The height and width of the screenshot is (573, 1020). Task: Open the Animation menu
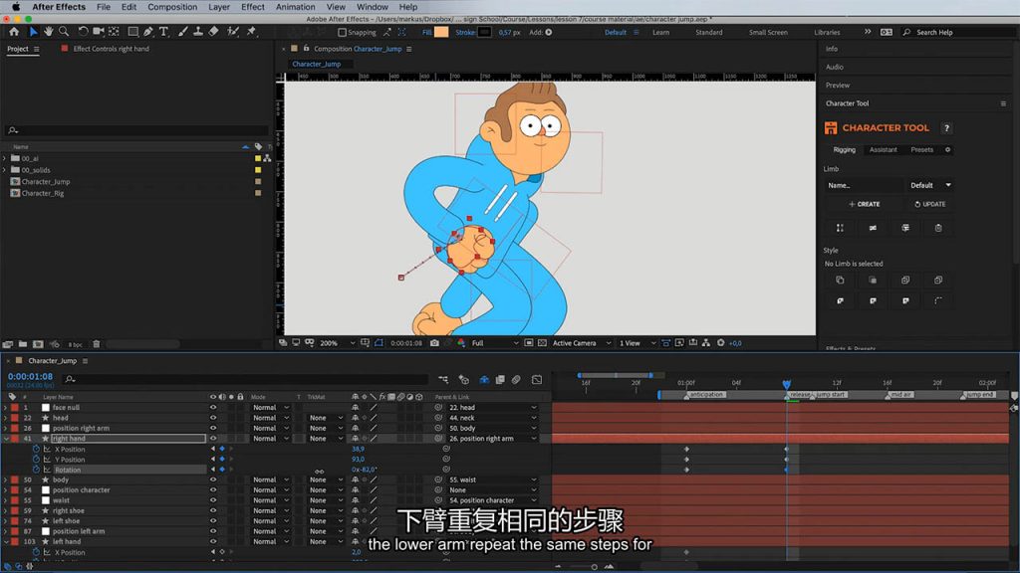(x=295, y=7)
